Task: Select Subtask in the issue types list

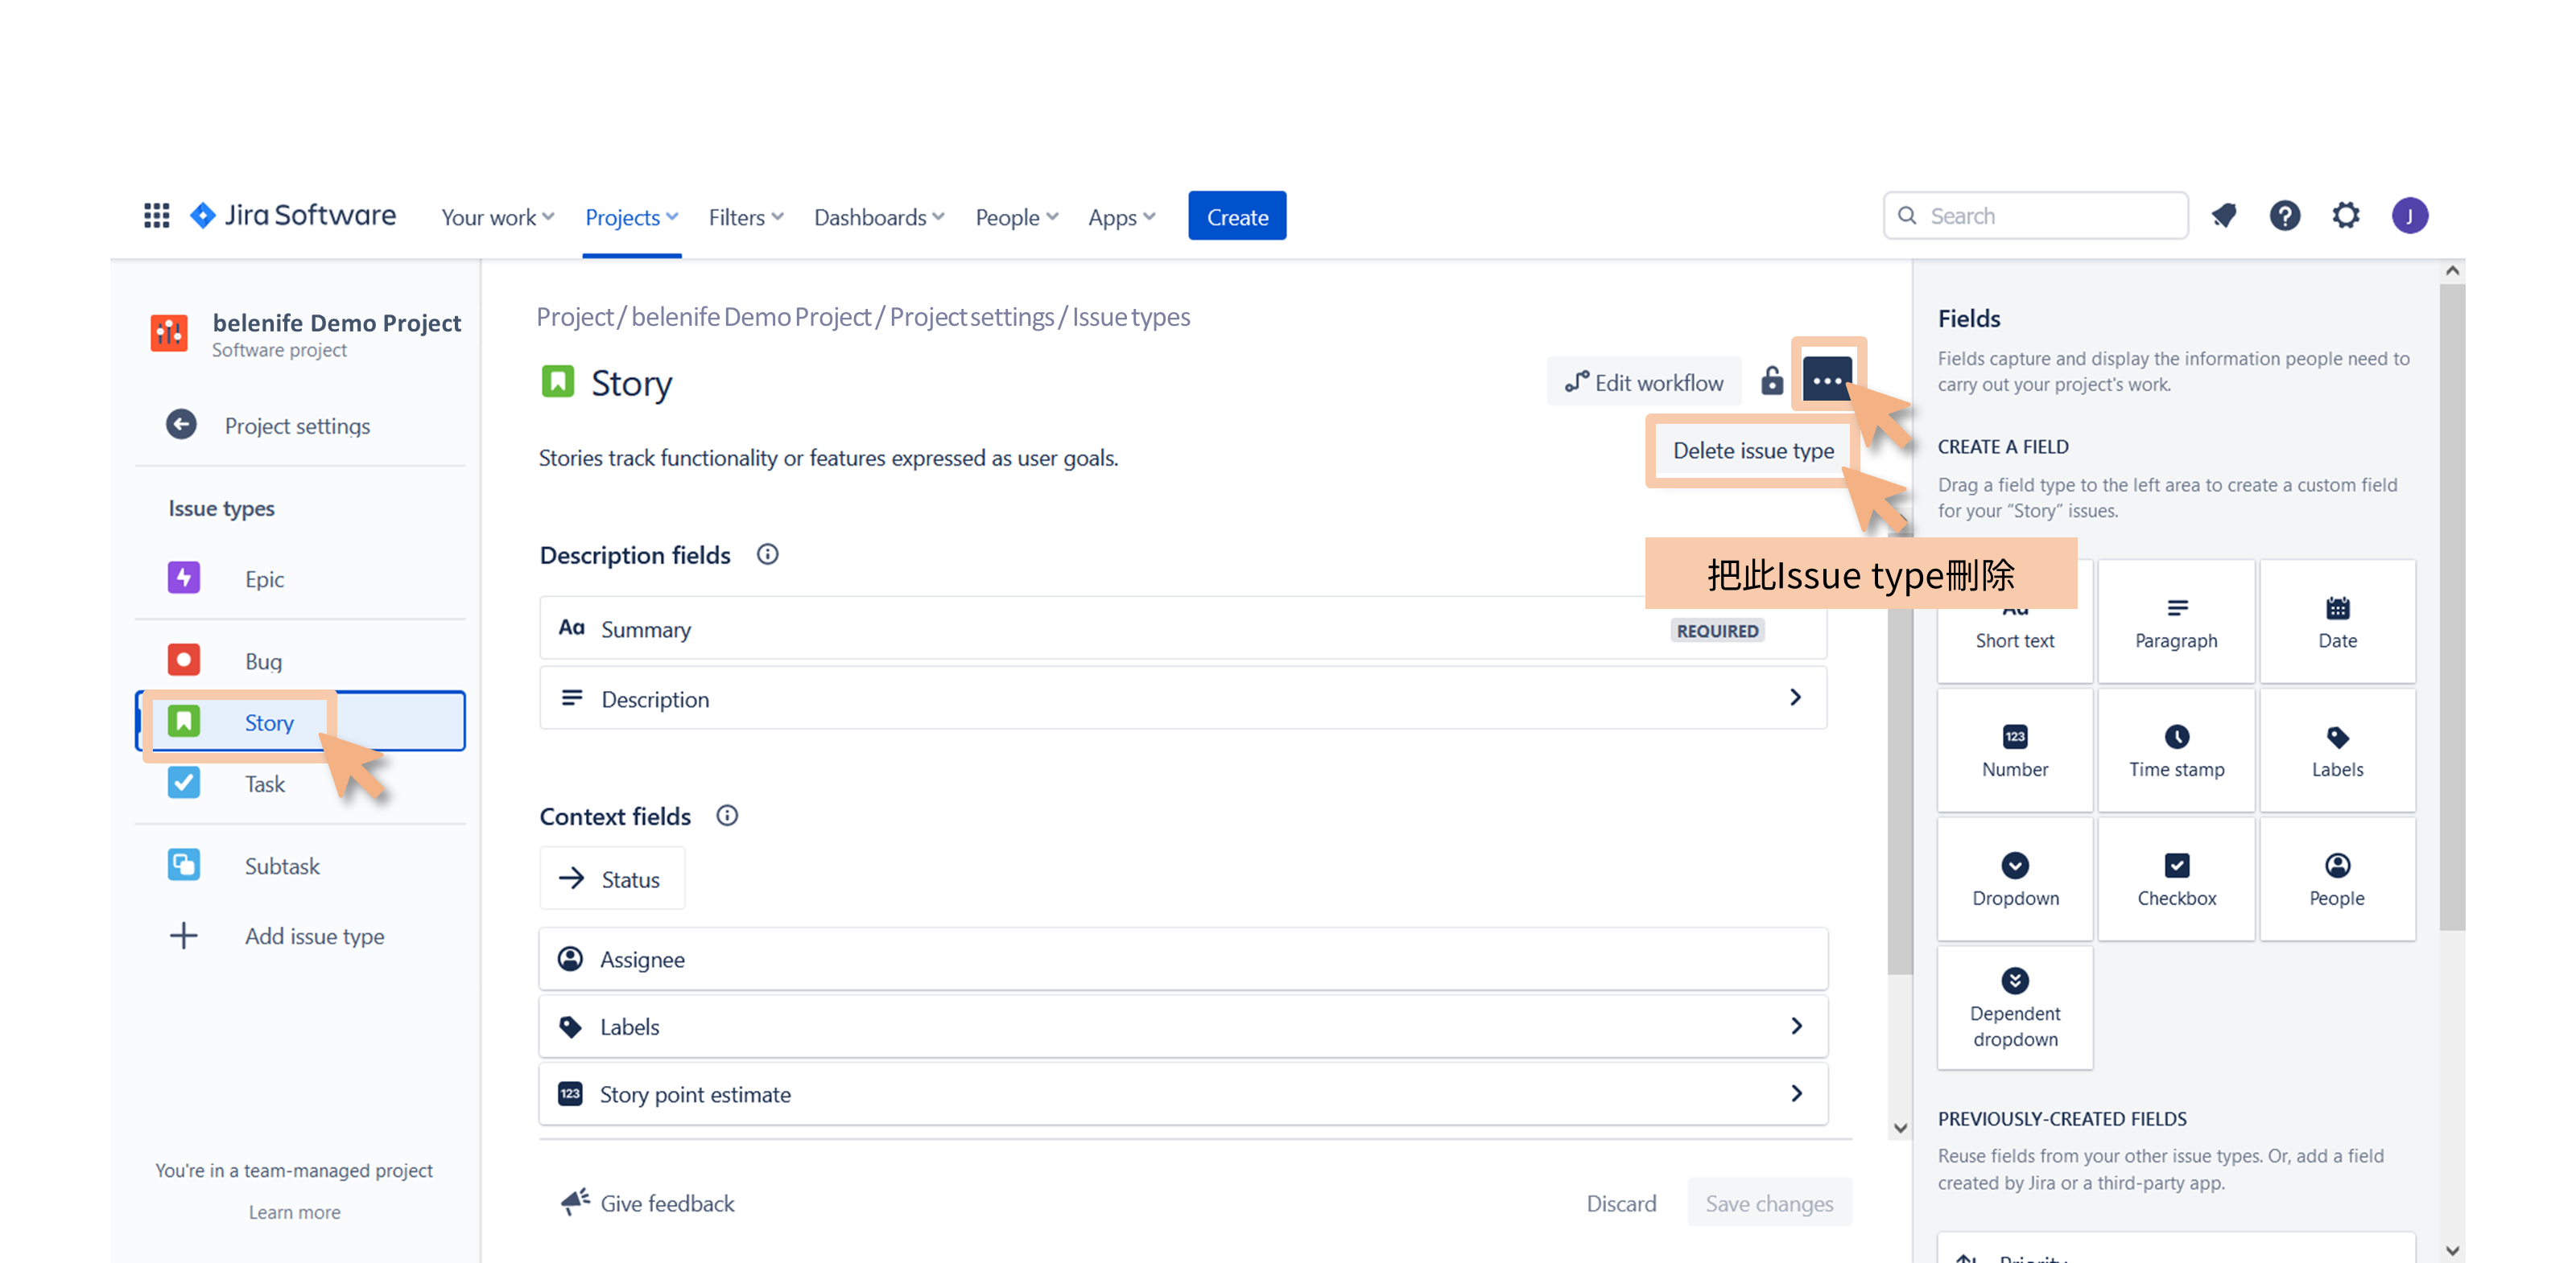Action: coord(301,866)
